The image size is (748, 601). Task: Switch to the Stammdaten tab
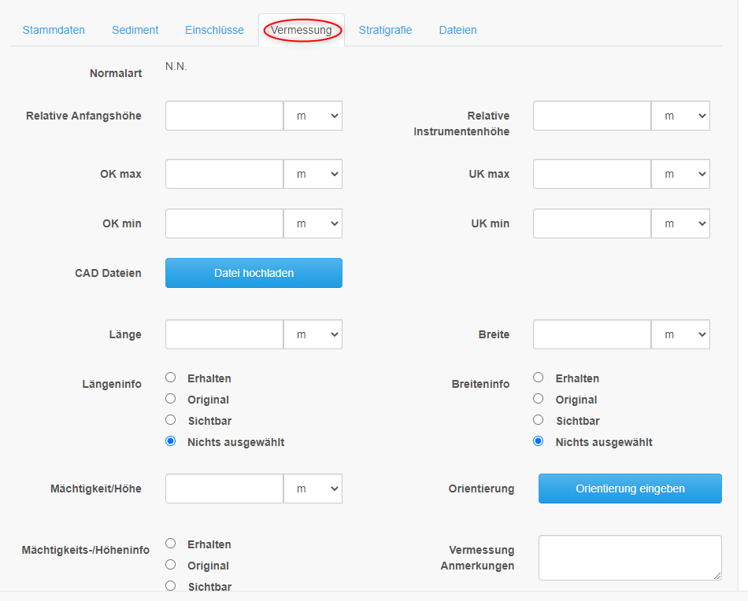point(54,30)
